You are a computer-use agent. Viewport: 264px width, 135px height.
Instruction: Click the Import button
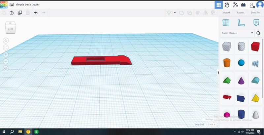[x=226, y=13]
